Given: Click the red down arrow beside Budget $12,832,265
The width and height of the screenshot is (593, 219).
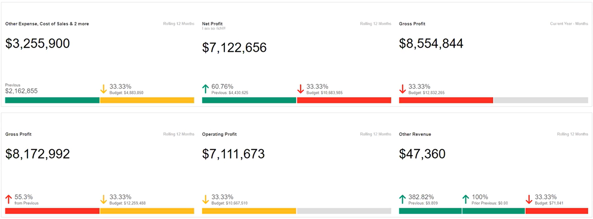Looking at the screenshot, I should pyautogui.click(x=402, y=89).
